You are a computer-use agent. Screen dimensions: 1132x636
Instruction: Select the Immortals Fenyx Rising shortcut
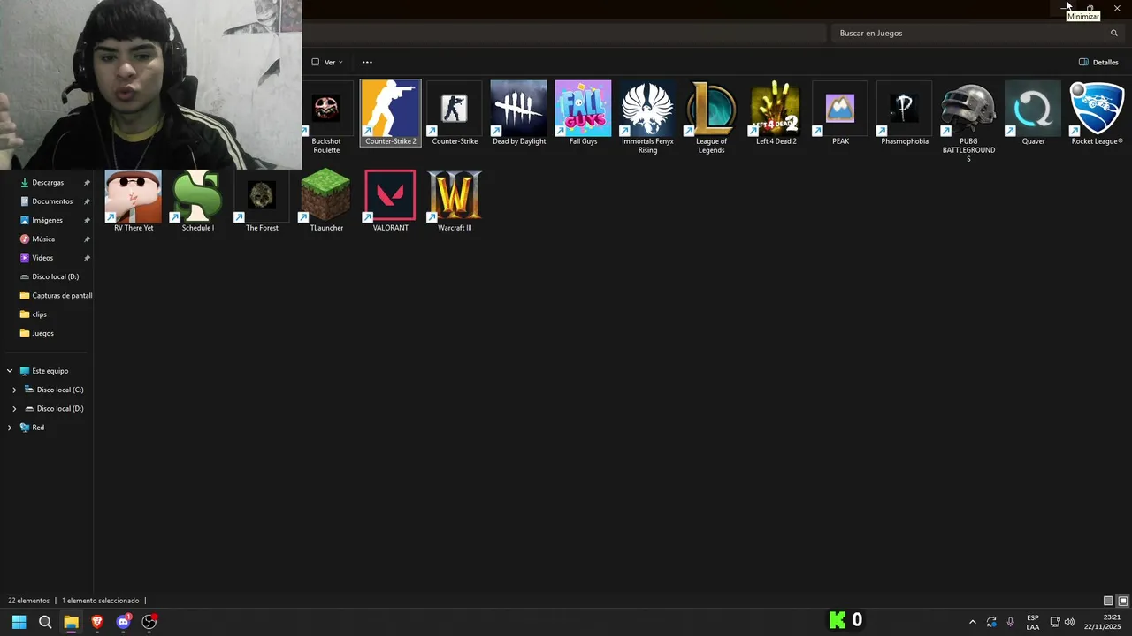point(647,117)
